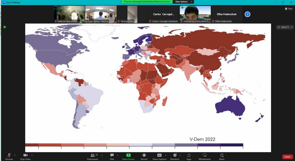The width and height of the screenshot is (295, 161).
Task: Toggle Show Captions CC button
Action: [159, 156]
